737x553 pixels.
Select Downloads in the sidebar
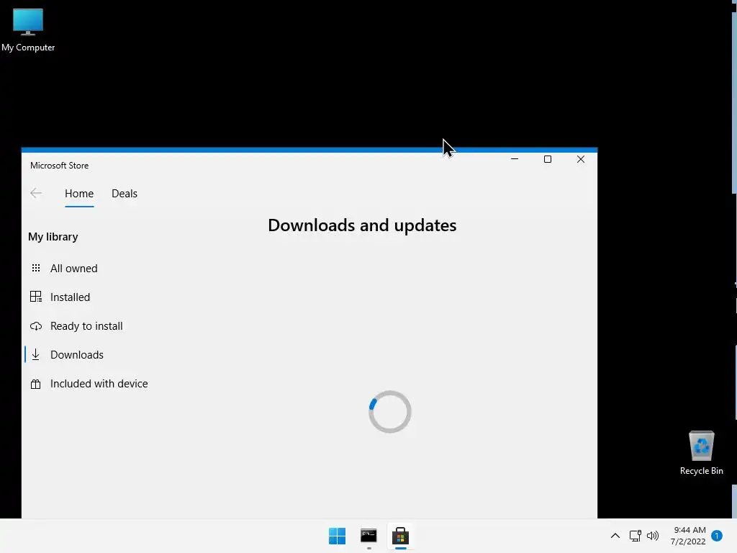76,354
